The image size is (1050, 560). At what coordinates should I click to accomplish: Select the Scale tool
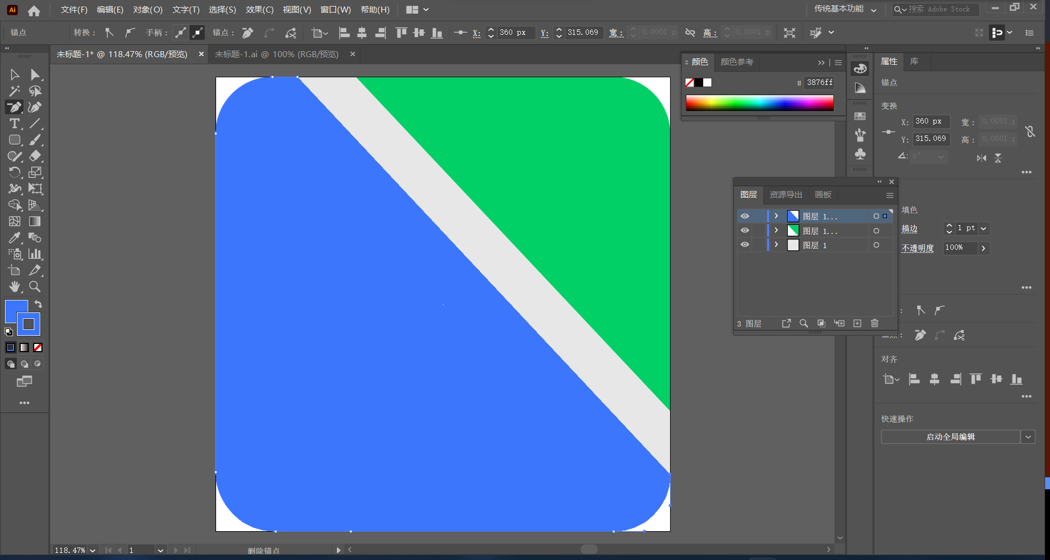point(35,173)
